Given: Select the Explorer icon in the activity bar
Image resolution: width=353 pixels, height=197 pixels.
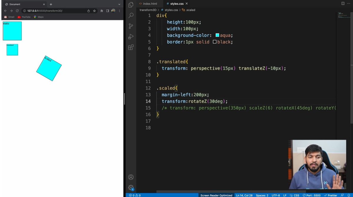Looking at the screenshot, I should pyautogui.click(x=131, y=5).
